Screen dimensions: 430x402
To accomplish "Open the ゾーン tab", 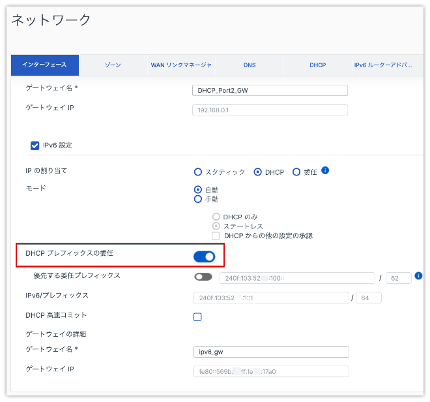I will (x=113, y=65).
